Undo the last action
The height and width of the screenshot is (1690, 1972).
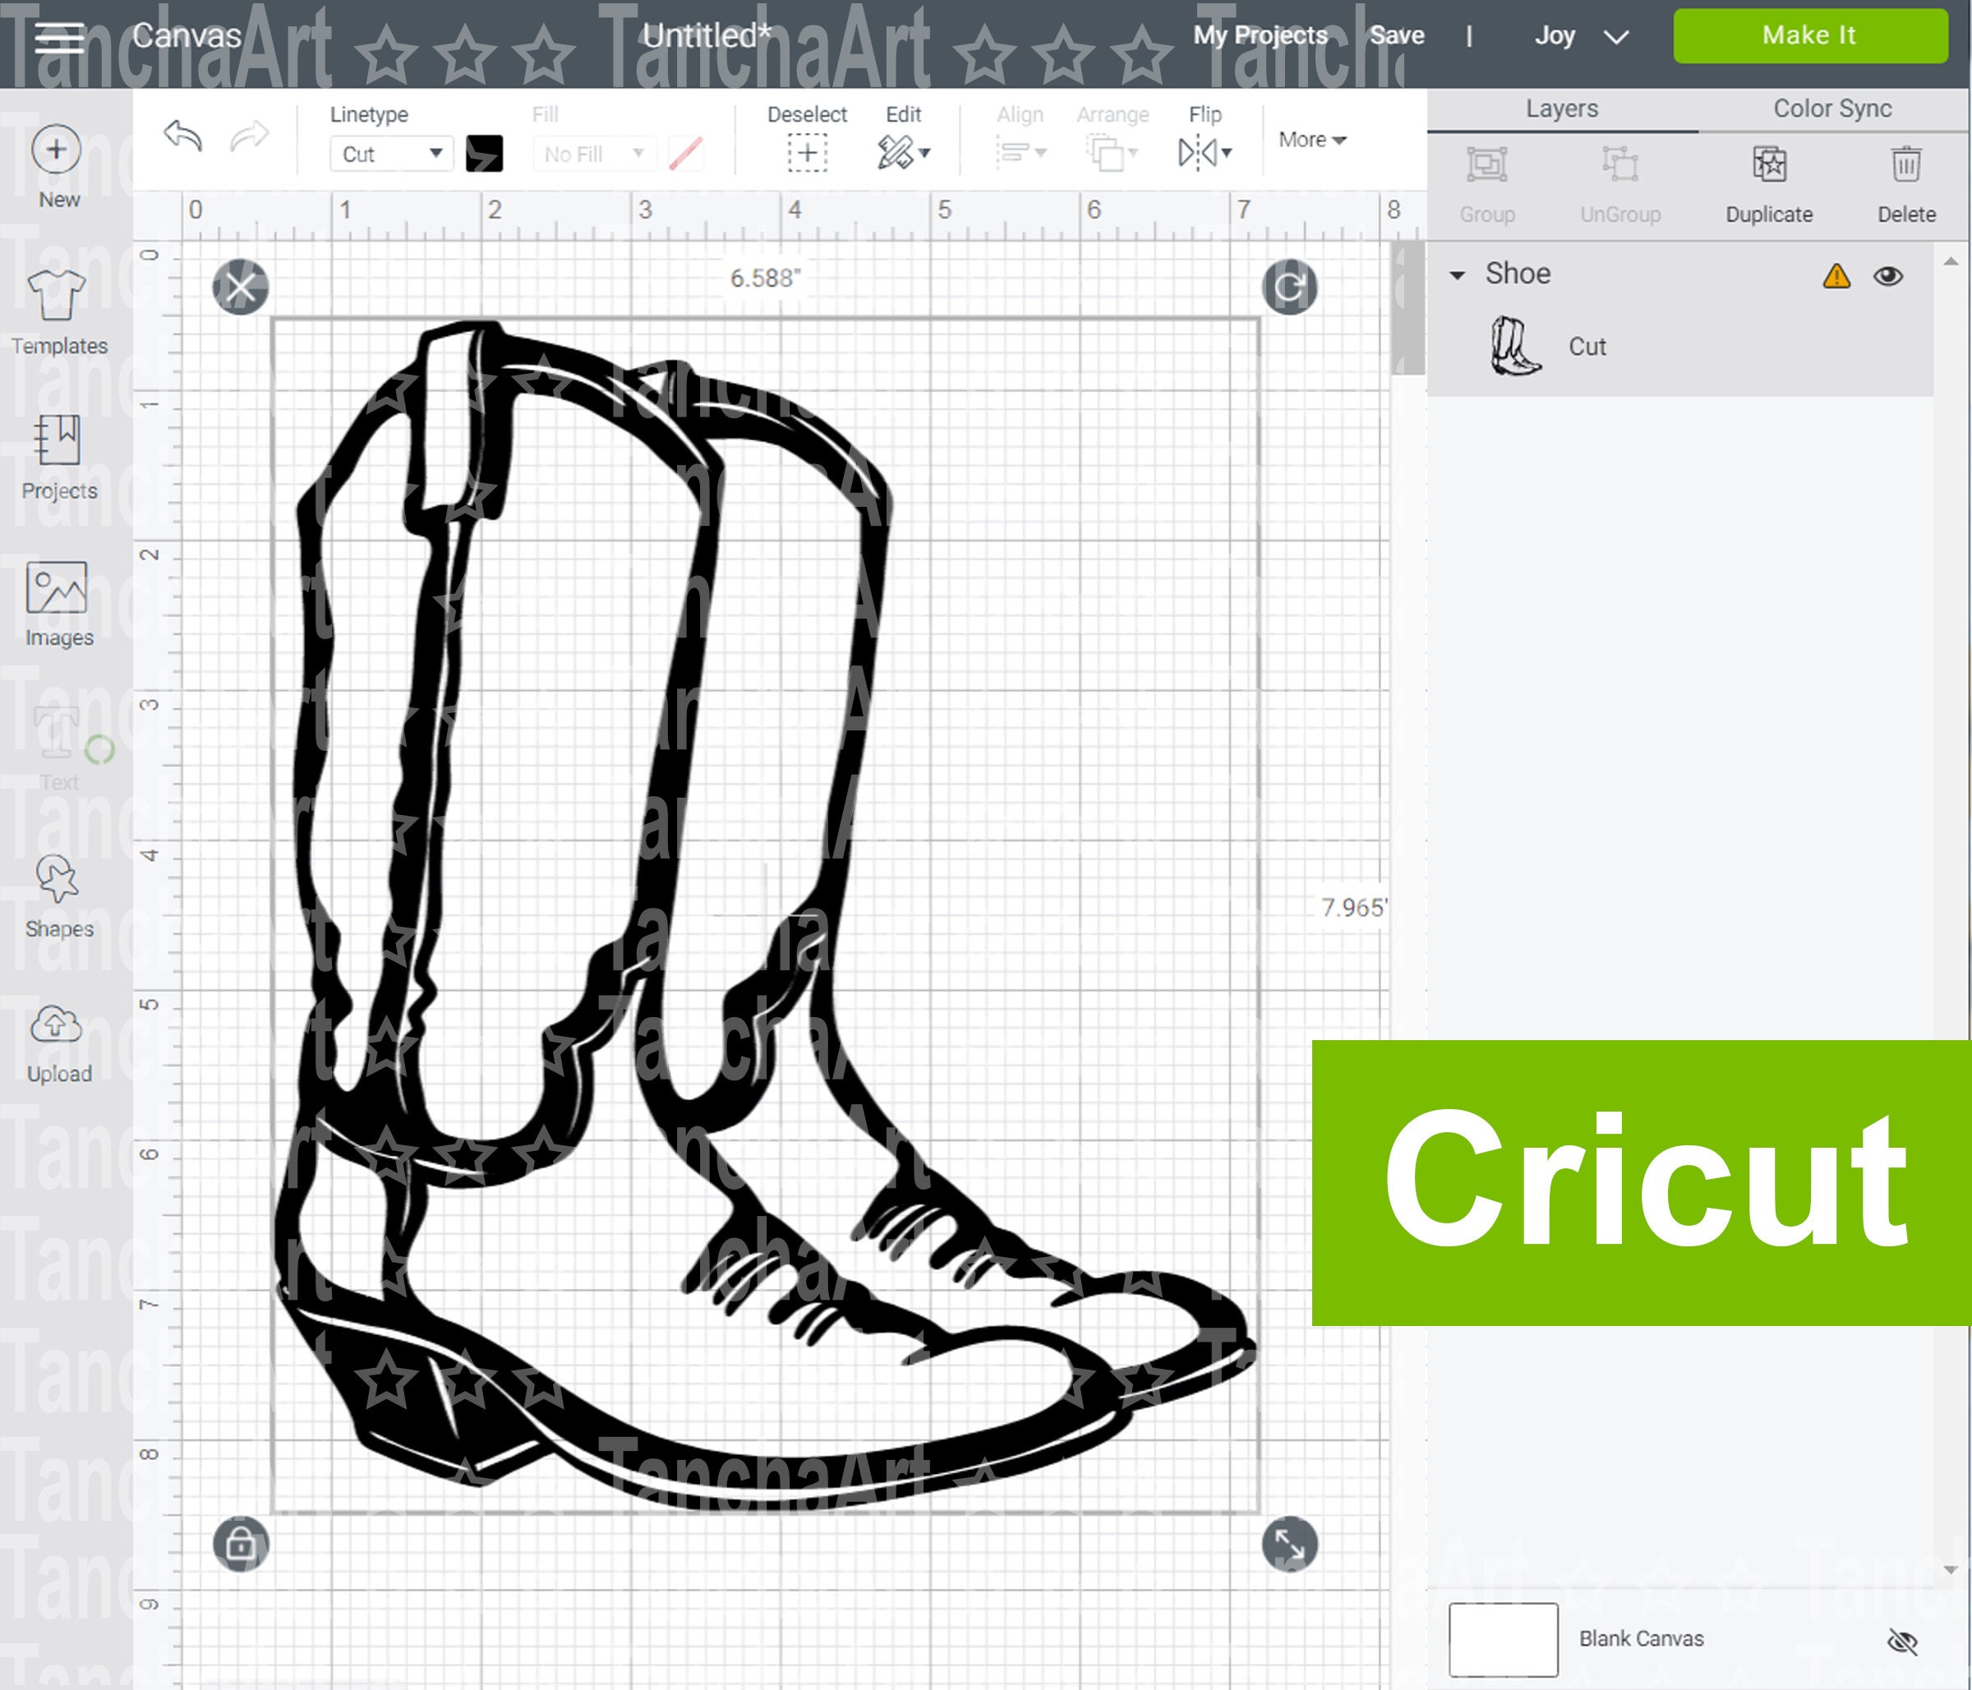pyautogui.click(x=182, y=139)
